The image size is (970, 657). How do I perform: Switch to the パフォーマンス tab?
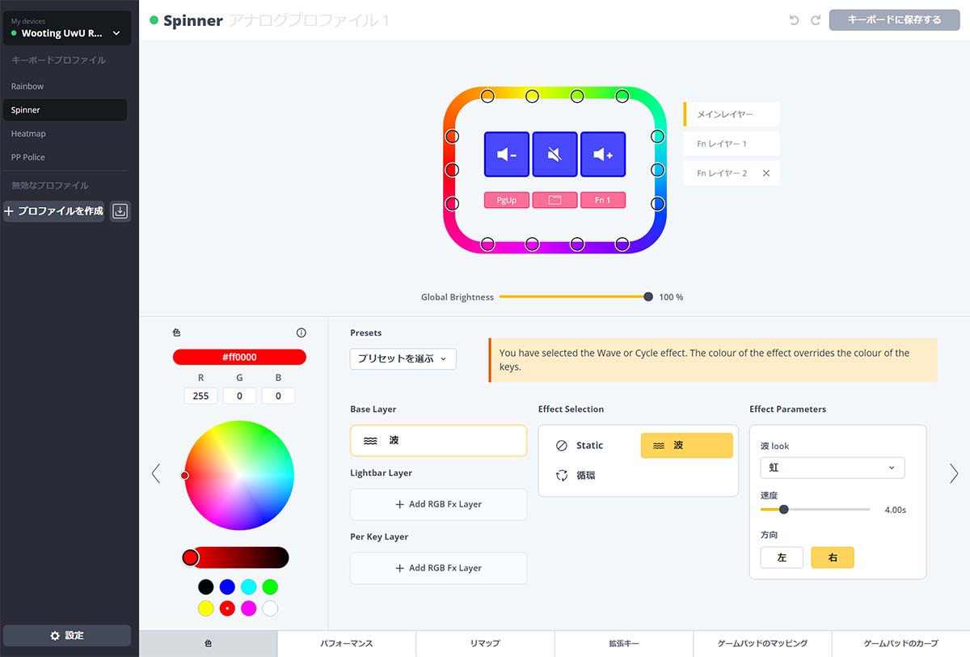pyautogui.click(x=346, y=644)
